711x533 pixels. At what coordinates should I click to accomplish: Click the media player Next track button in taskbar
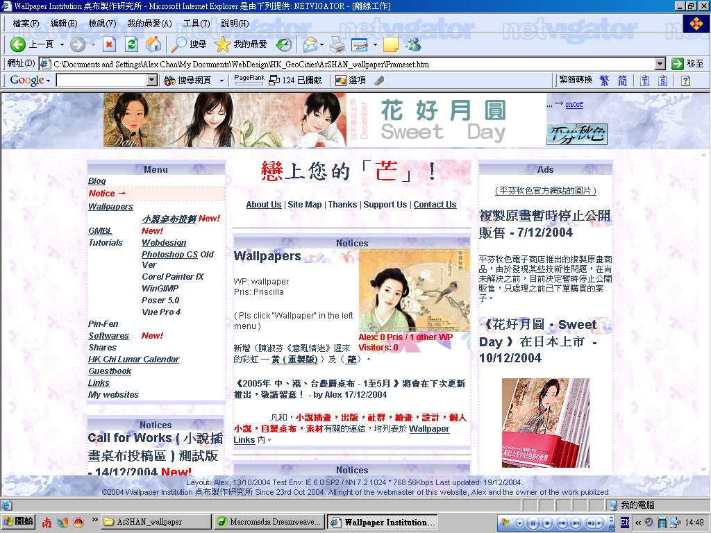click(x=576, y=523)
